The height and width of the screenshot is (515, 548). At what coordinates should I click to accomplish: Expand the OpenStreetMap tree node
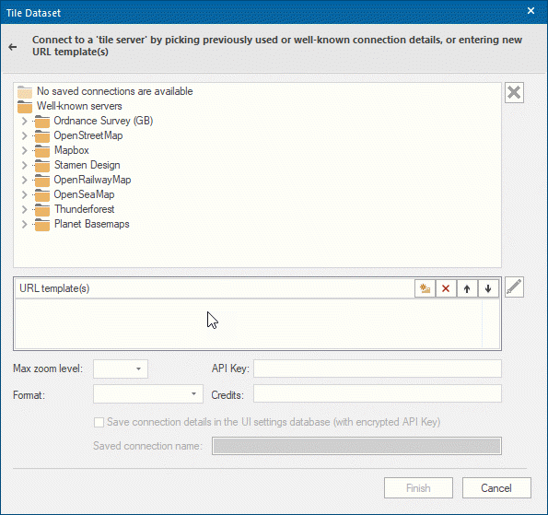tap(24, 135)
